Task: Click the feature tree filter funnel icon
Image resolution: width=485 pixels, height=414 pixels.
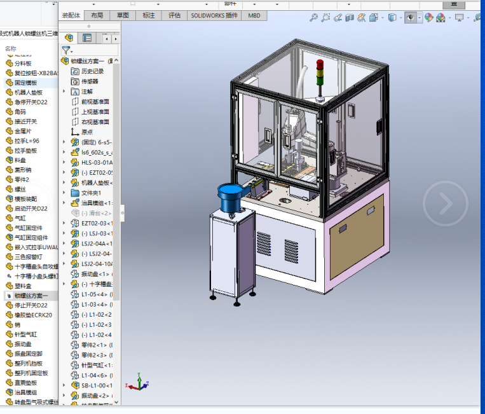Action: 65,50
